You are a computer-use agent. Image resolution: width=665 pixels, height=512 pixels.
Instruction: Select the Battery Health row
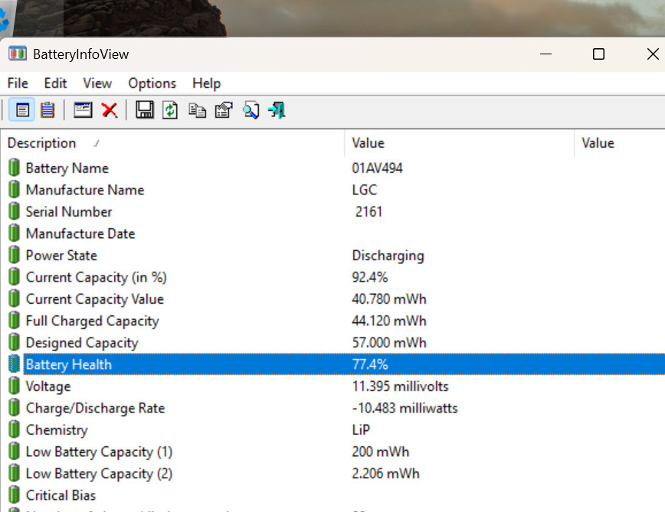[69, 364]
